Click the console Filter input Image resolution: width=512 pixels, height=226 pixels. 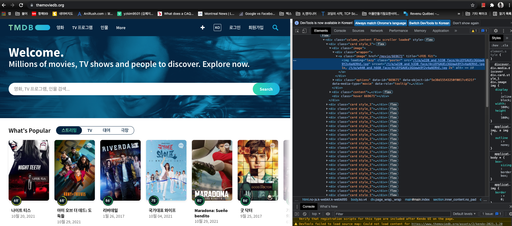pyautogui.click(x=392, y=214)
